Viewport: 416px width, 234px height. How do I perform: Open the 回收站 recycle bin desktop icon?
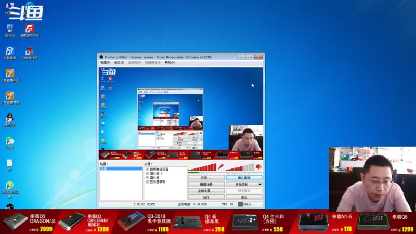[x=10, y=31]
